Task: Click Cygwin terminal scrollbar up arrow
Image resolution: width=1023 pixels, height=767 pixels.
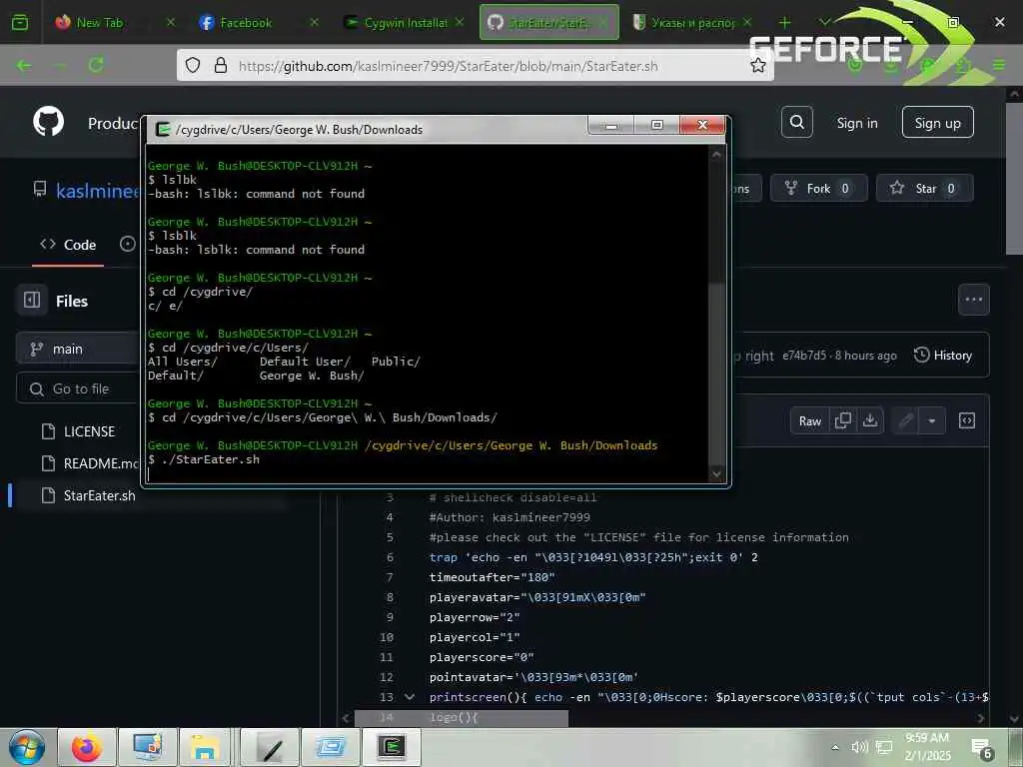Action: pyautogui.click(x=716, y=155)
